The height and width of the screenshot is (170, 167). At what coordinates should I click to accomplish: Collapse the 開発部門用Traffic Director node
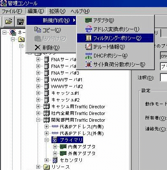(38, 120)
